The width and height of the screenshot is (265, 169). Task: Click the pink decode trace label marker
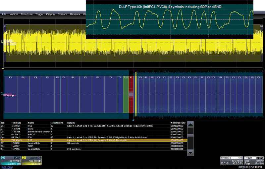point(9,95)
